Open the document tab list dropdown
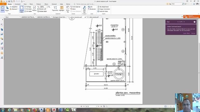 [x=182, y=17]
